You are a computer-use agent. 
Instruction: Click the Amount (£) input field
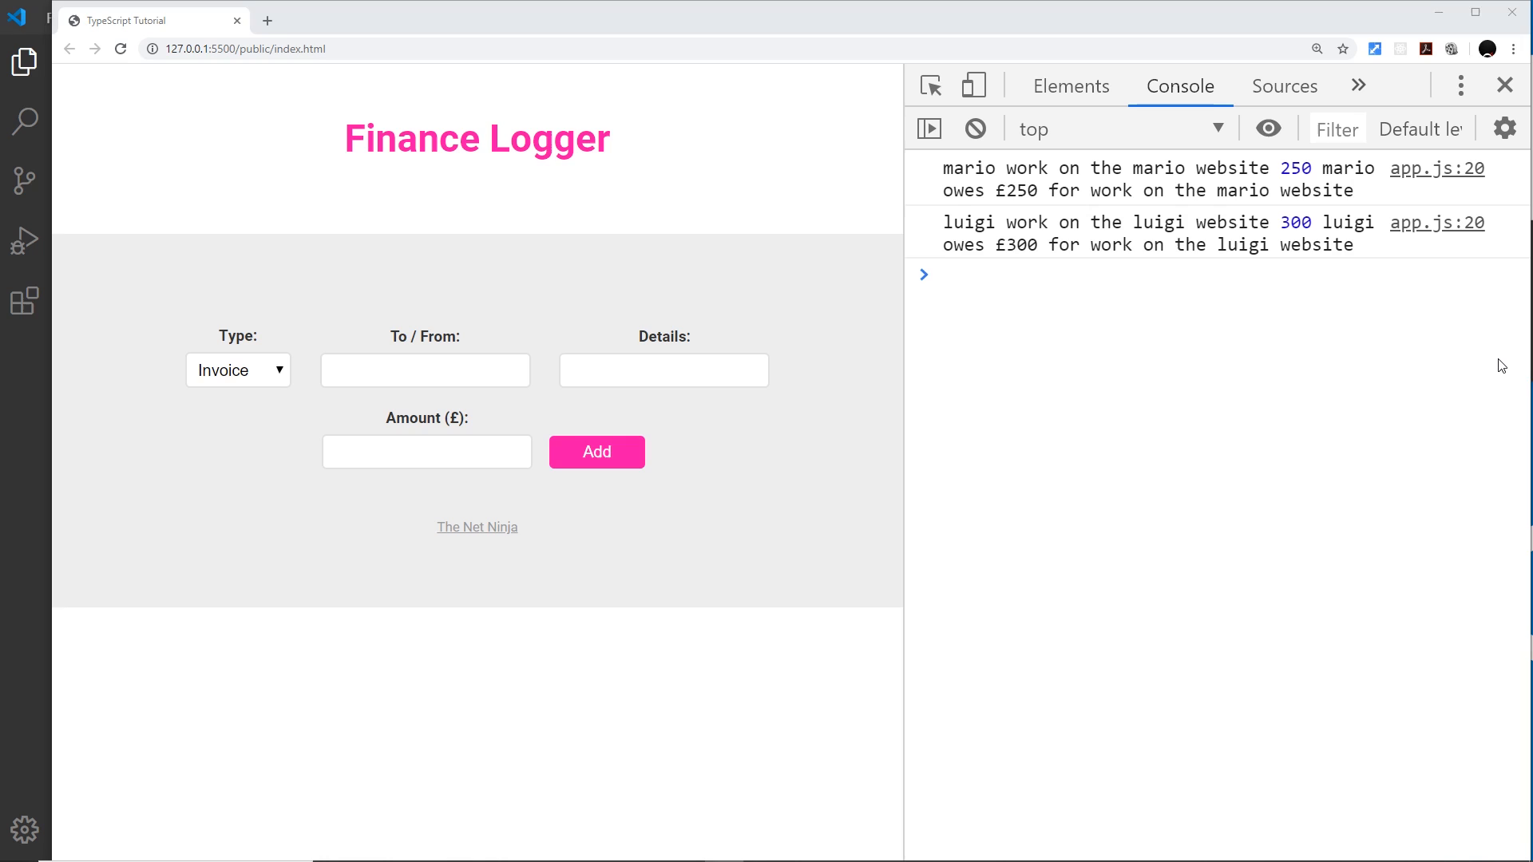(x=427, y=452)
